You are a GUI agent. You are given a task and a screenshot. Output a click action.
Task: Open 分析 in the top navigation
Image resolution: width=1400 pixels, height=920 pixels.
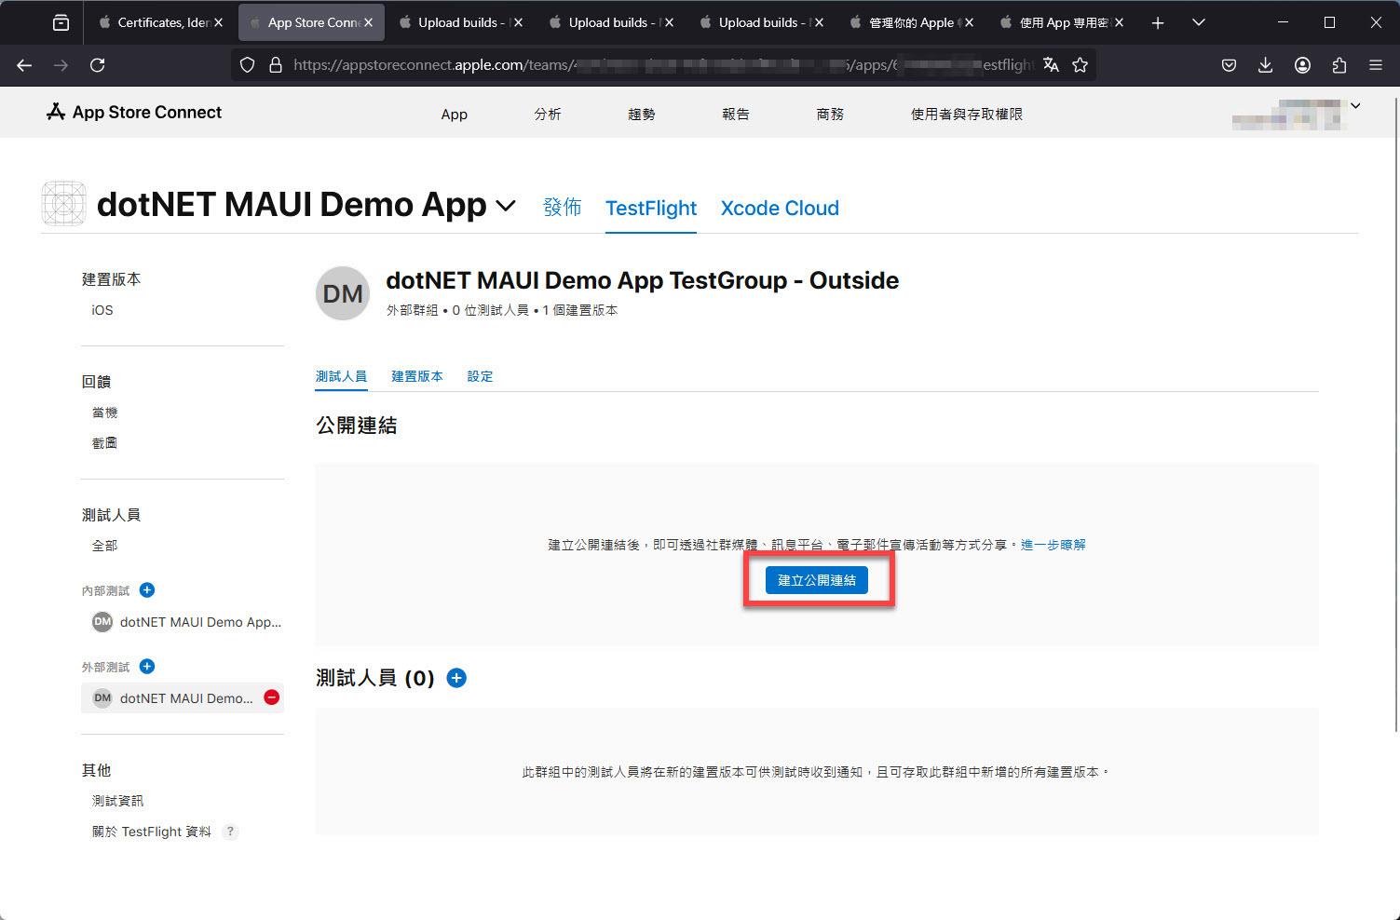548,114
